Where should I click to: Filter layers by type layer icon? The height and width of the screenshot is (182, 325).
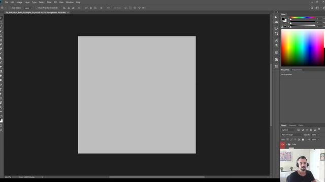pos(307,130)
